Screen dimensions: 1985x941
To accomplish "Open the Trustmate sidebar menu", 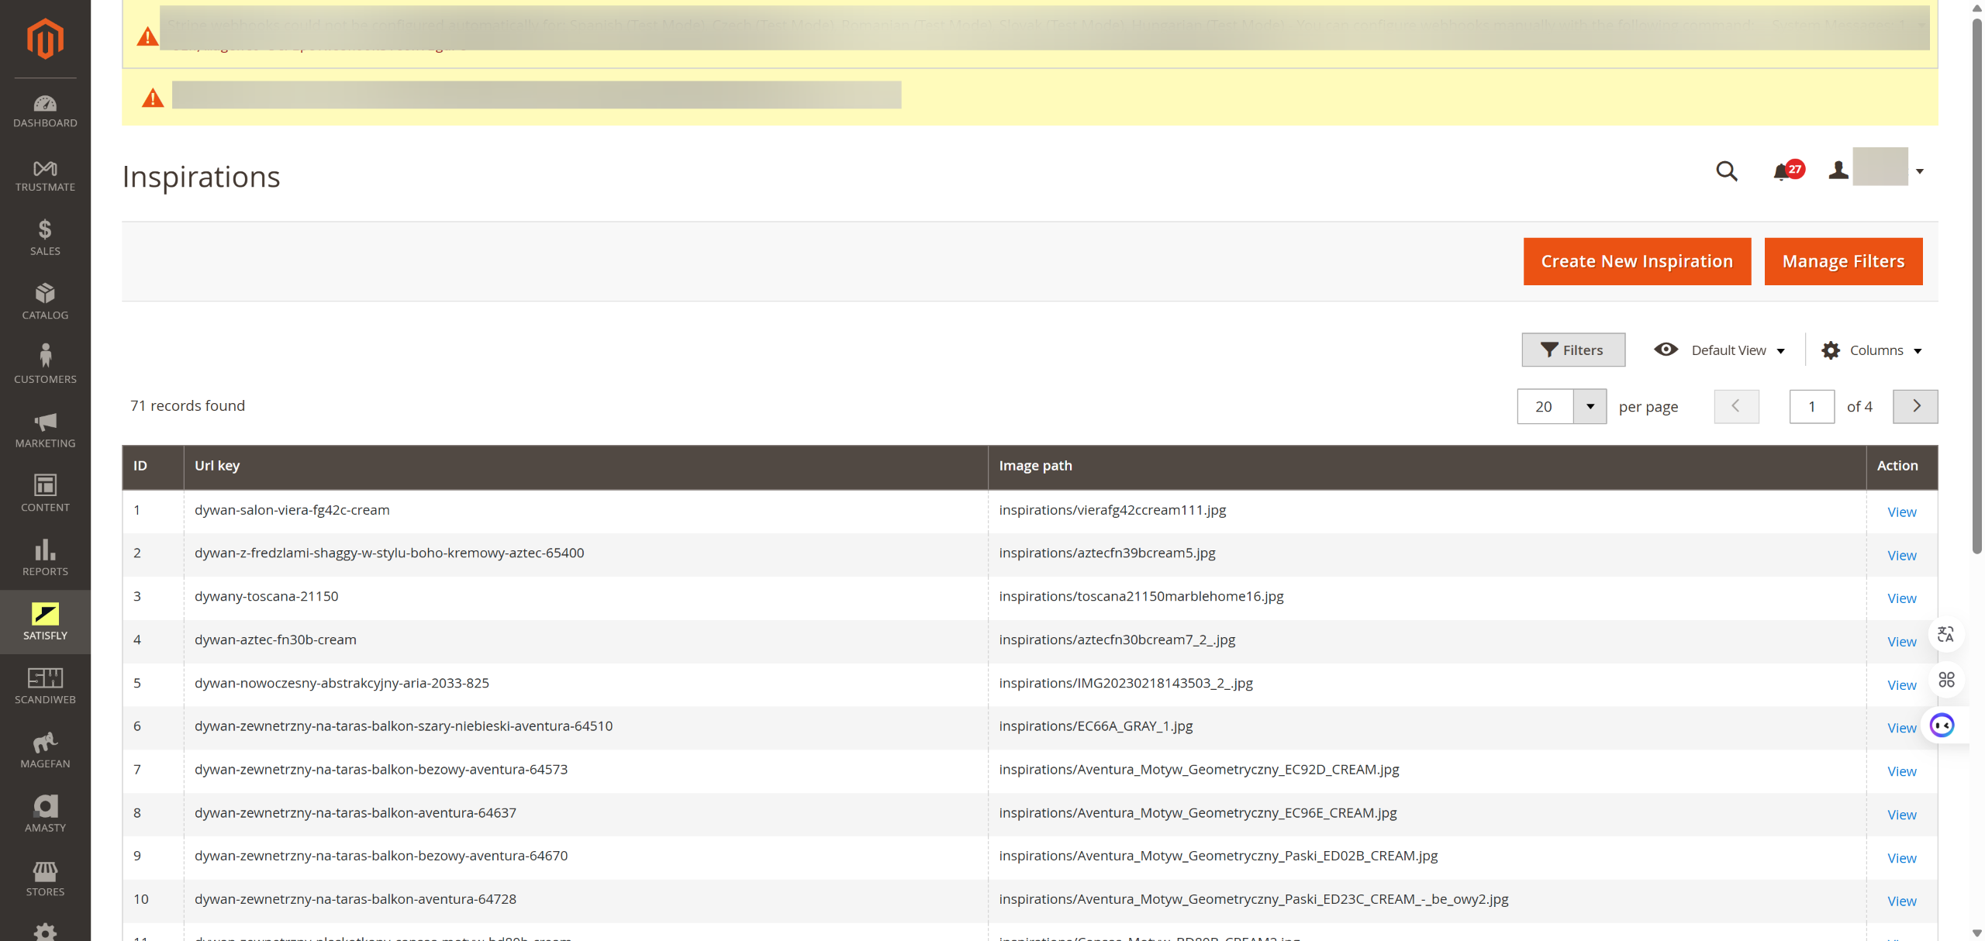I will tap(45, 175).
